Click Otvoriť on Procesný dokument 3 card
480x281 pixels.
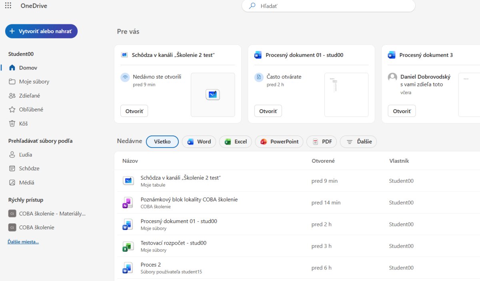(x=402, y=111)
